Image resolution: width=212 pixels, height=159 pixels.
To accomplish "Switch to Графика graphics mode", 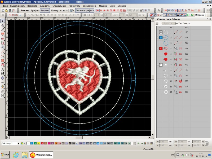I will [x=35, y=10].
